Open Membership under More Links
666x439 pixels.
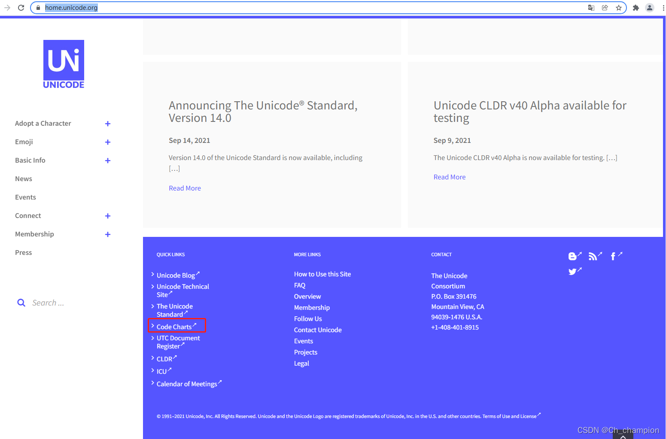[312, 308]
